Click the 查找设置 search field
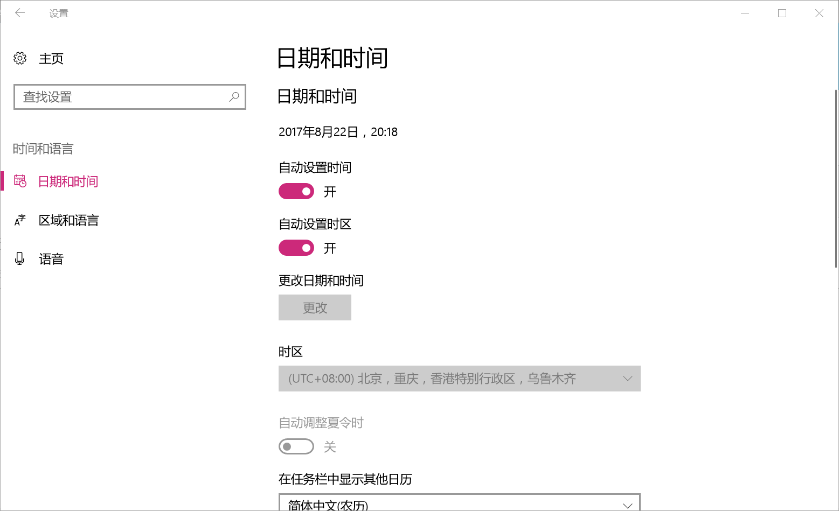 (x=124, y=97)
